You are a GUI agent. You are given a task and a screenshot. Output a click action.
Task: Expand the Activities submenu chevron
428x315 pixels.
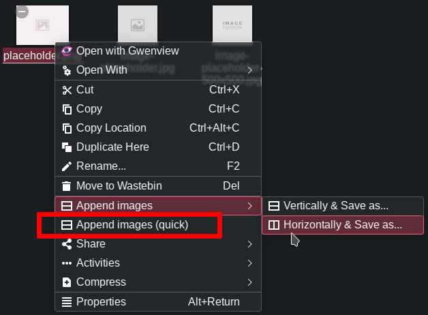pos(249,263)
